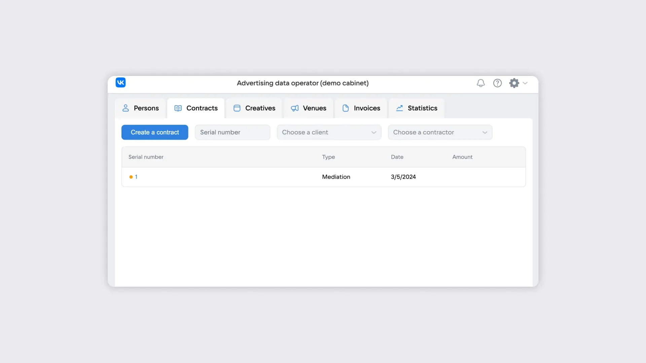This screenshot has height=363, width=646.
Task: Open contract number 1 link
Action: point(136,177)
